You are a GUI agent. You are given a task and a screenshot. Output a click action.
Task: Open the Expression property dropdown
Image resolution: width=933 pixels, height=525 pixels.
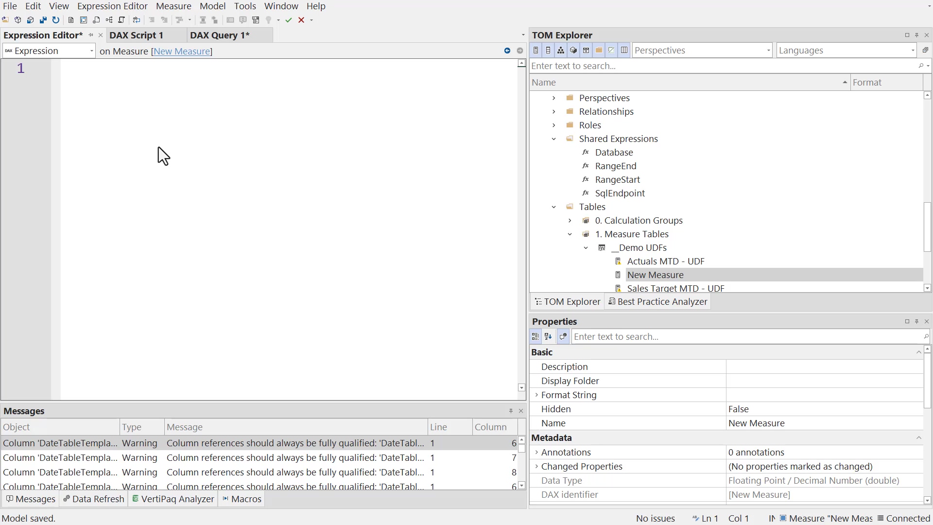tap(49, 51)
